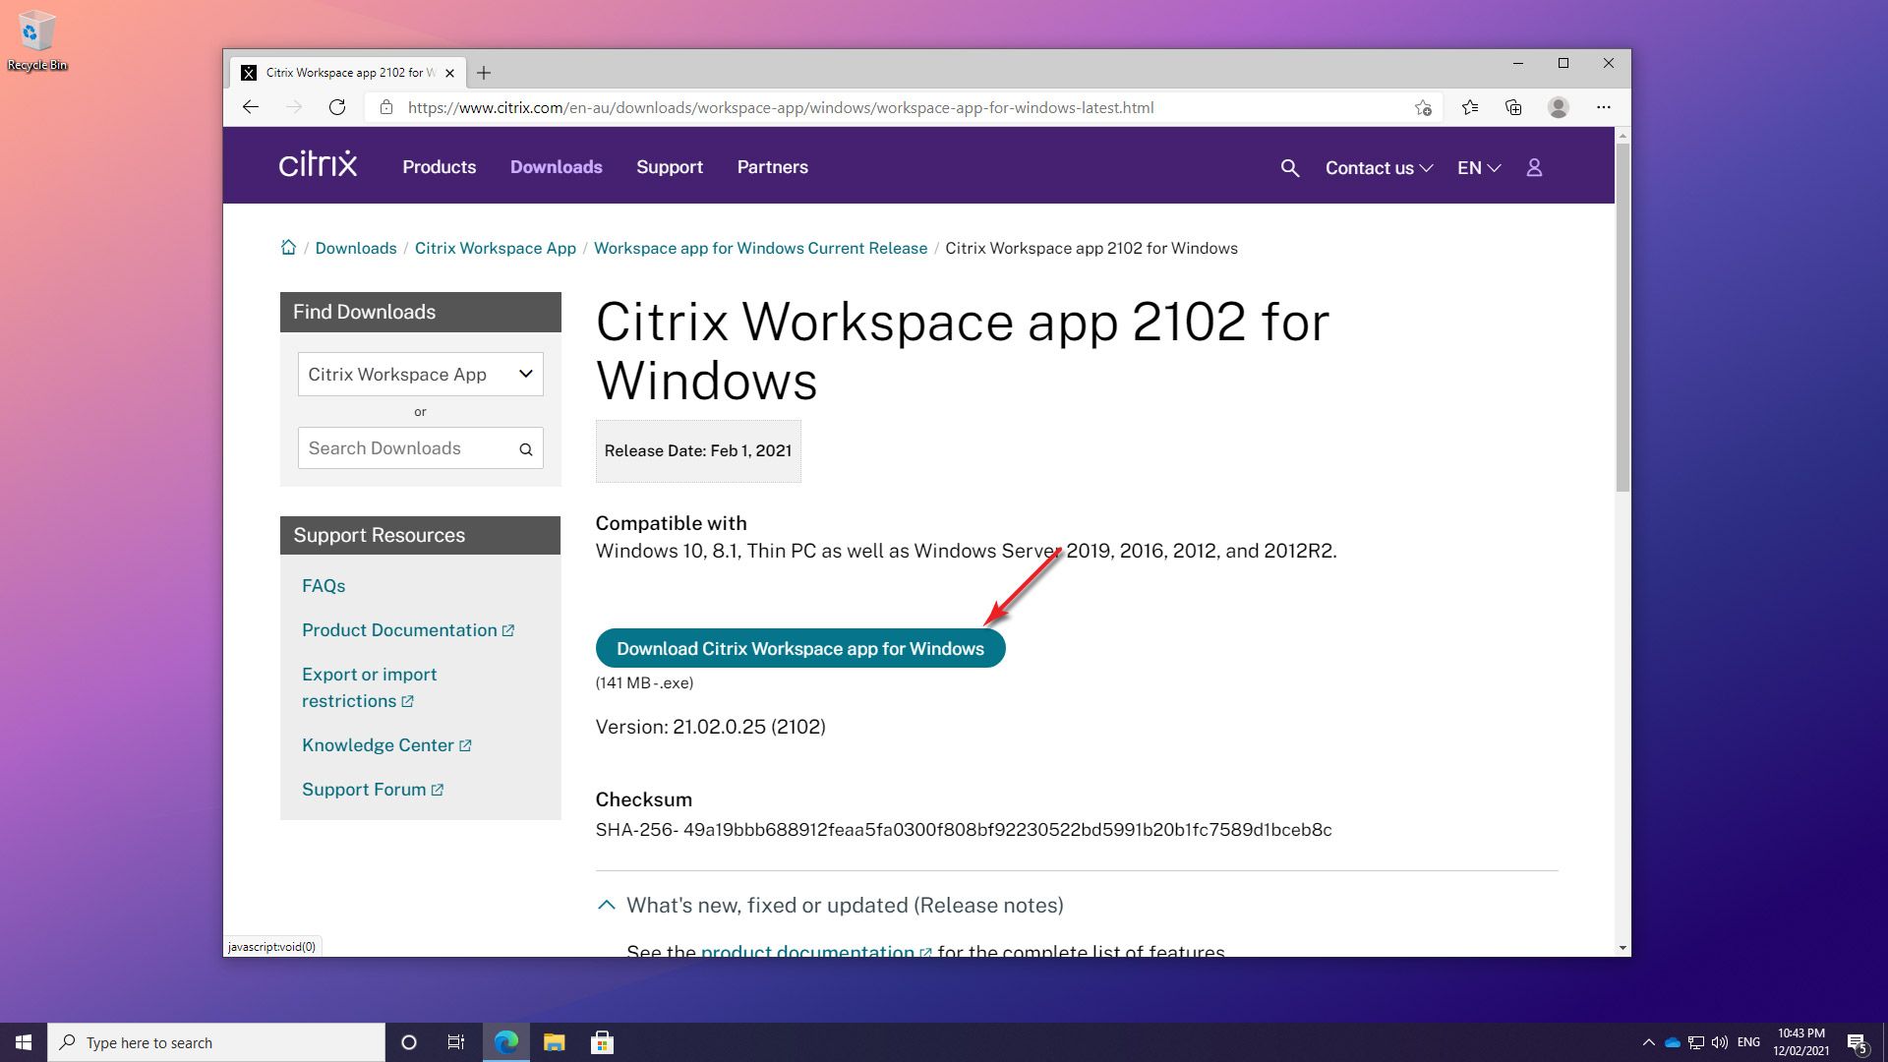The image size is (1888, 1062).
Task: Refresh the browser page
Action: (x=337, y=107)
